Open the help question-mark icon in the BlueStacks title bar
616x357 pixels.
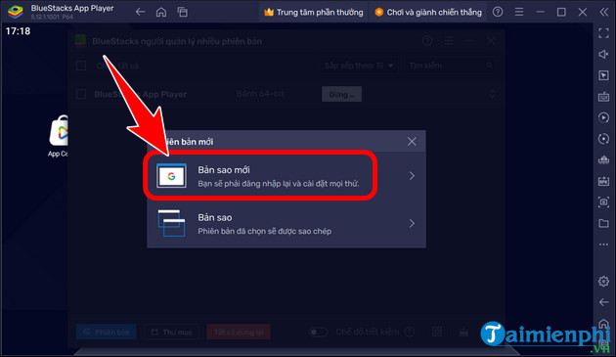498,12
